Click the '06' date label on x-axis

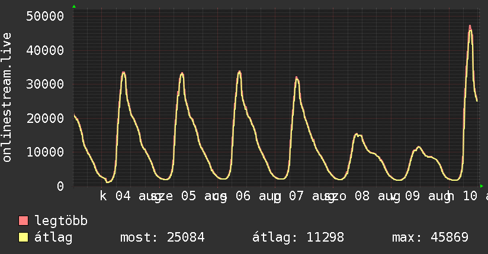pyautogui.click(x=243, y=196)
